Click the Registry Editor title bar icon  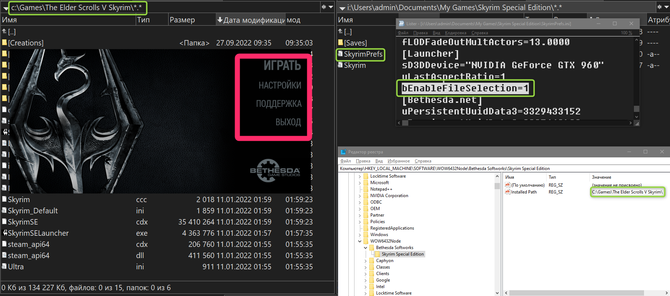click(x=343, y=152)
